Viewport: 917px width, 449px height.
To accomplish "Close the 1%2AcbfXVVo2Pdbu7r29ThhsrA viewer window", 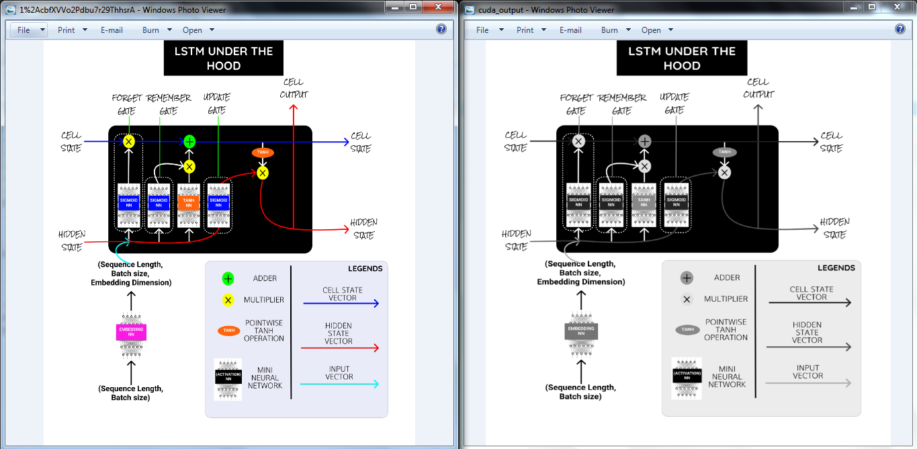I will coord(439,7).
